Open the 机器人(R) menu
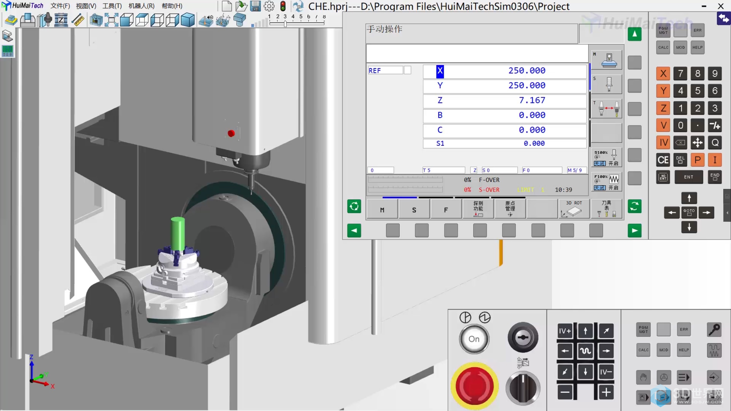731x411 pixels. pyautogui.click(x=141, y=6)
